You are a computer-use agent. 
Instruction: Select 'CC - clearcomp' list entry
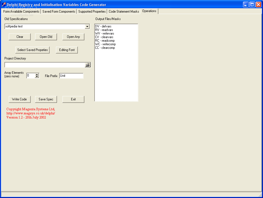point(105,48)
